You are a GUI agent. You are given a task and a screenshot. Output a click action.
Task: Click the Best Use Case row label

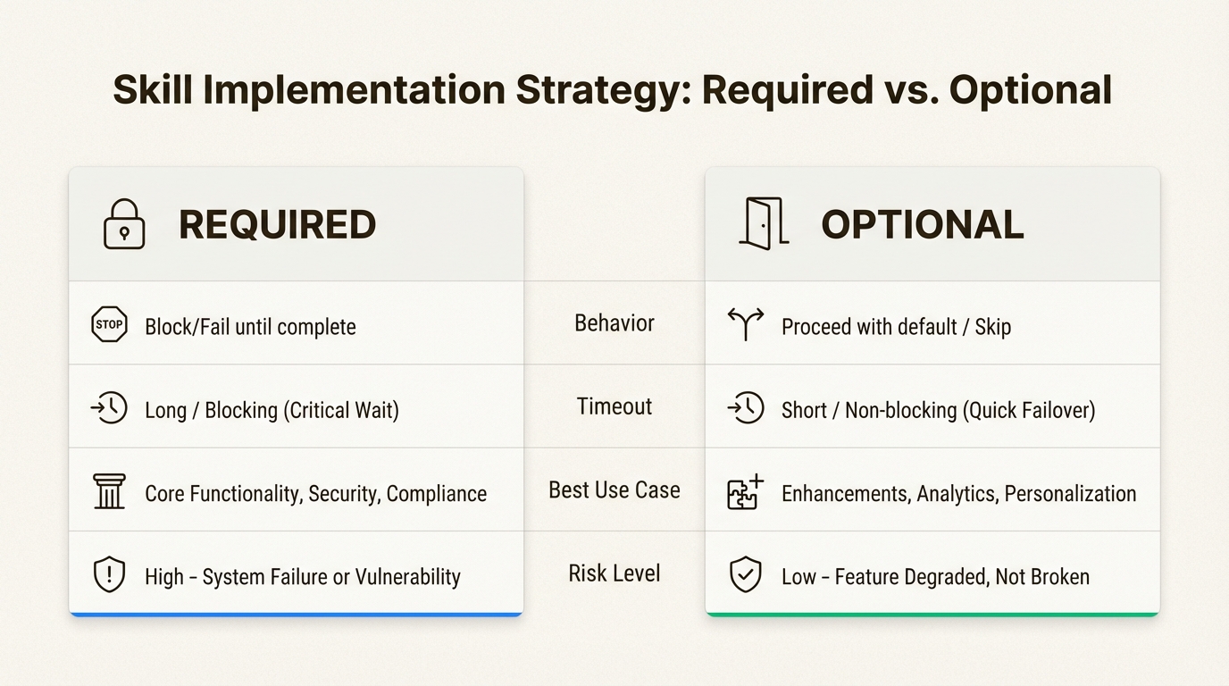[x=614, y=490]
